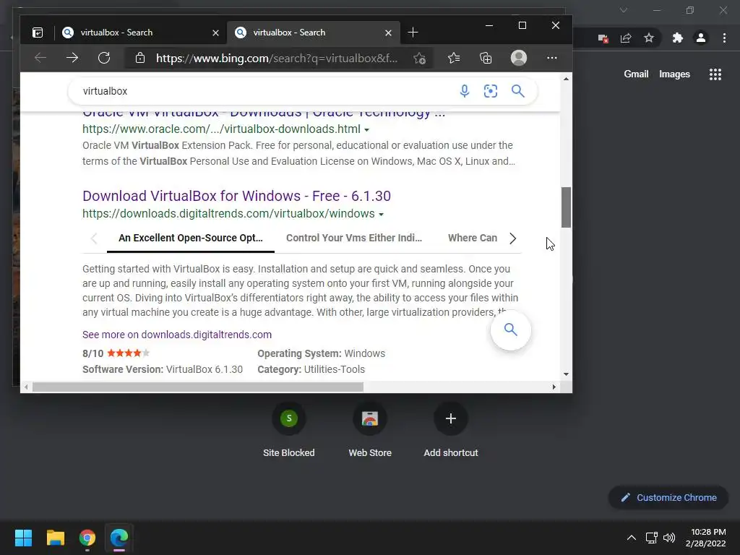Search using an image in Bing
Image resolution: width=740 pixels, height=555 pixels.
[491, 91]
